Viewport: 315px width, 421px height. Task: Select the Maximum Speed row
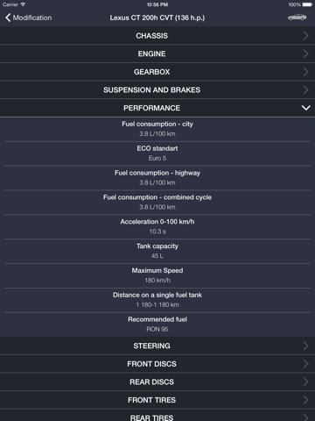[157, 275]
